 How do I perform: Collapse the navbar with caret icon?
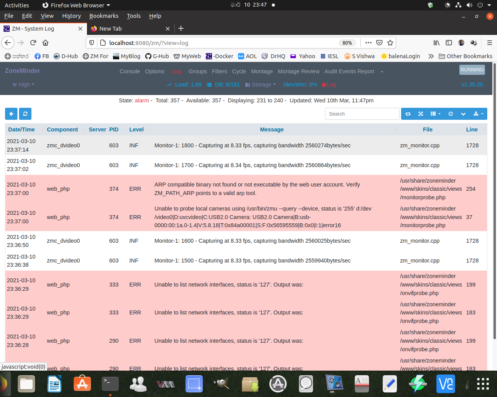382,72
